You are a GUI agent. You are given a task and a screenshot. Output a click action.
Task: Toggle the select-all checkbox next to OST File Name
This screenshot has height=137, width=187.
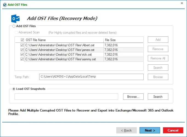tap(22, 40)
